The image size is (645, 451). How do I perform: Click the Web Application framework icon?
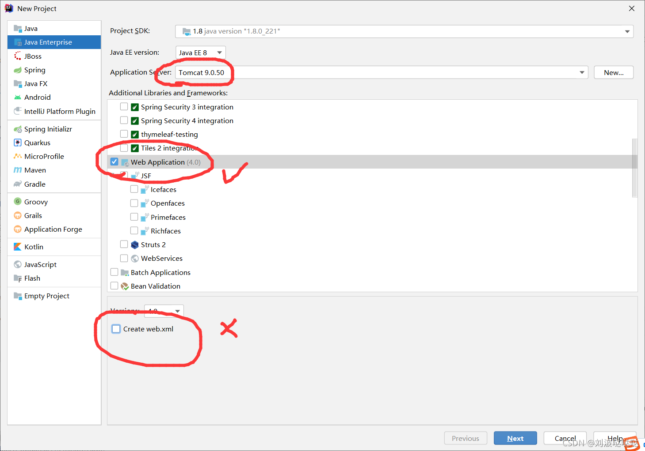point(125,162)
